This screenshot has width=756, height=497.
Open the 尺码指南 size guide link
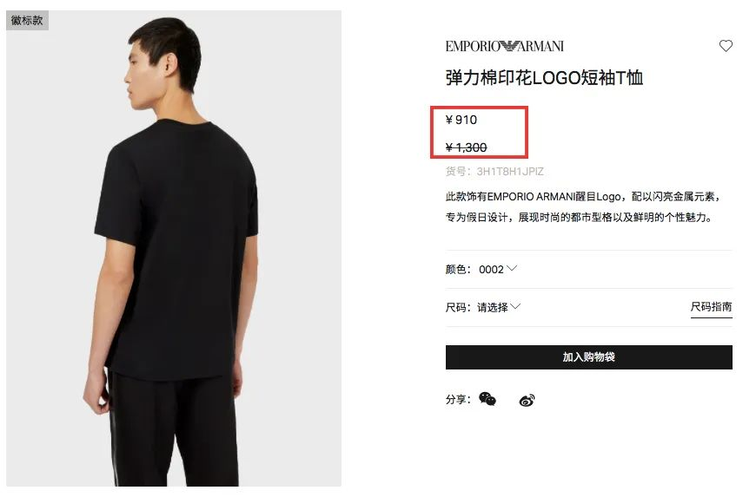pyautogui.click(x=711, y=307)
